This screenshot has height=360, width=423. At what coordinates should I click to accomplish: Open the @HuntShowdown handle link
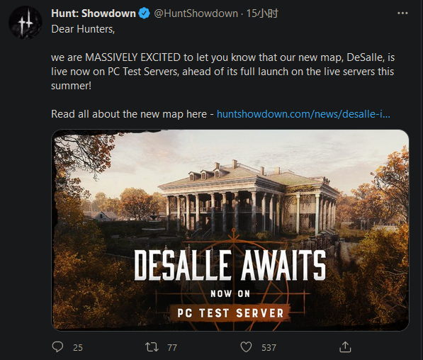pos(196,13)
